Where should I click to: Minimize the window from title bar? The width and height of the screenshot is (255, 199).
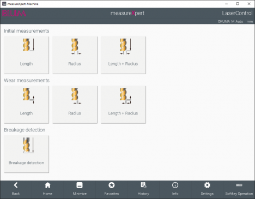[226, 4]
